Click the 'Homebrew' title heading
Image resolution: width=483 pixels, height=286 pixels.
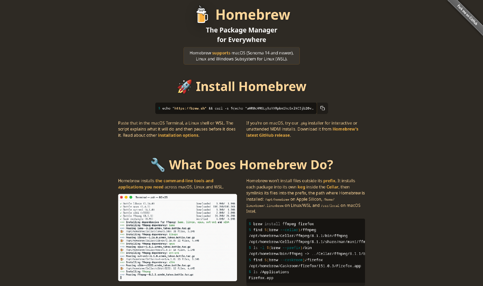pos(253,15)
